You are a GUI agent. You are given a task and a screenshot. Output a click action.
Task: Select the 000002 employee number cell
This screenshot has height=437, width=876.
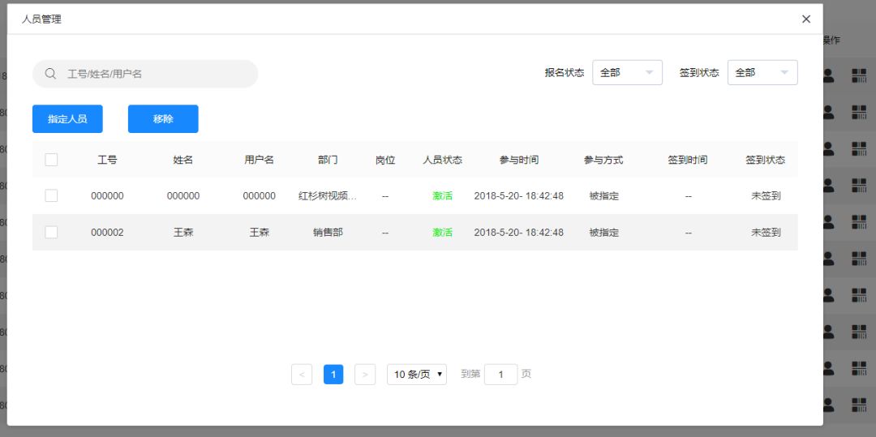point(107,232)
